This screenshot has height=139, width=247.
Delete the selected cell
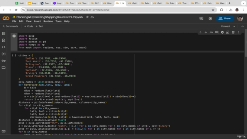[x=233, y=32]
